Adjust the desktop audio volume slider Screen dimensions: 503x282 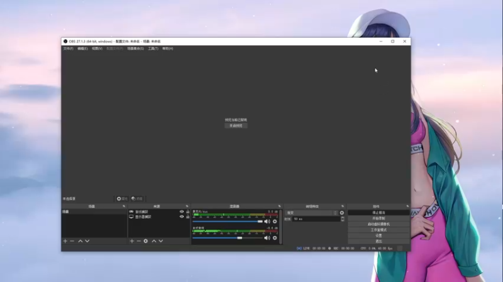(x=228, y=238)
